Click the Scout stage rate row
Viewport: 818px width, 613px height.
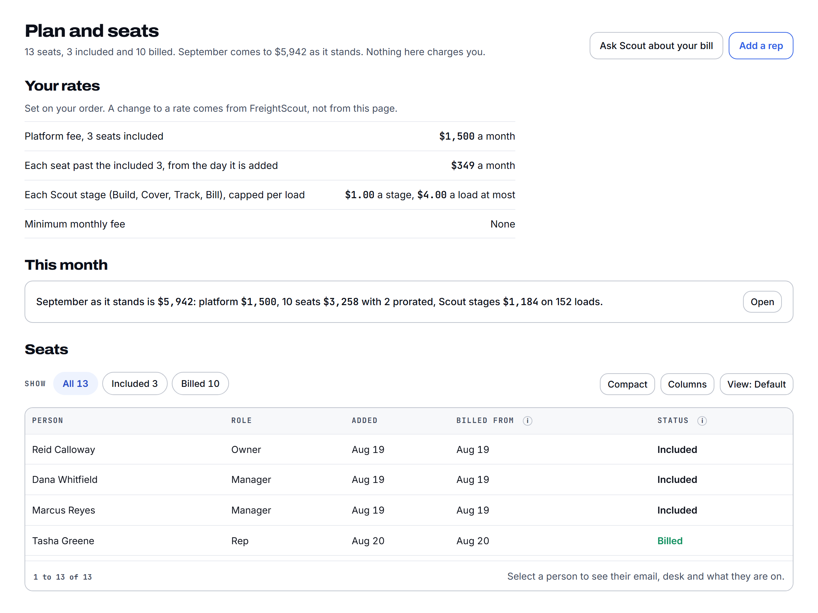[270, 195]
